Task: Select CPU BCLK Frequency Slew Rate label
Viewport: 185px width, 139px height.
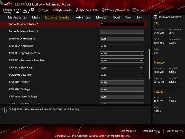Action: coord(27,60)
